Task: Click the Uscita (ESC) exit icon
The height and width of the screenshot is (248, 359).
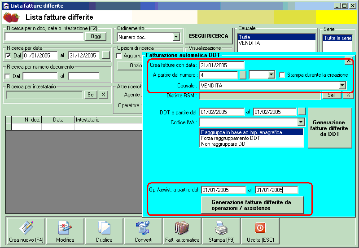Action: tap(260, 228)
